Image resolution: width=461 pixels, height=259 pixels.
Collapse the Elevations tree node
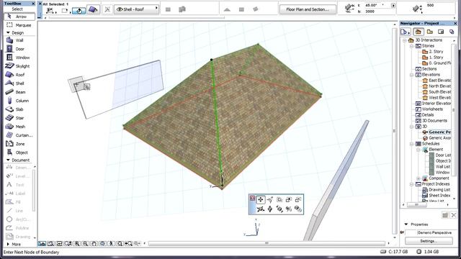[x=411, y=75]
